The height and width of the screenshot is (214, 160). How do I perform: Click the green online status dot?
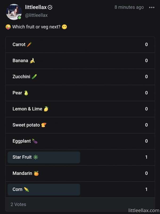(x=19, y=18)
